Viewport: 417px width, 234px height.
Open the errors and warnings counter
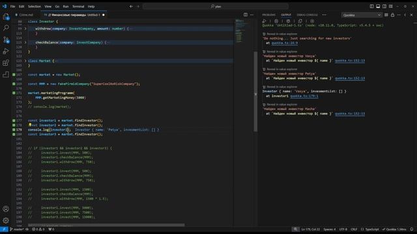pyautogui.click(x=38, y=229)
